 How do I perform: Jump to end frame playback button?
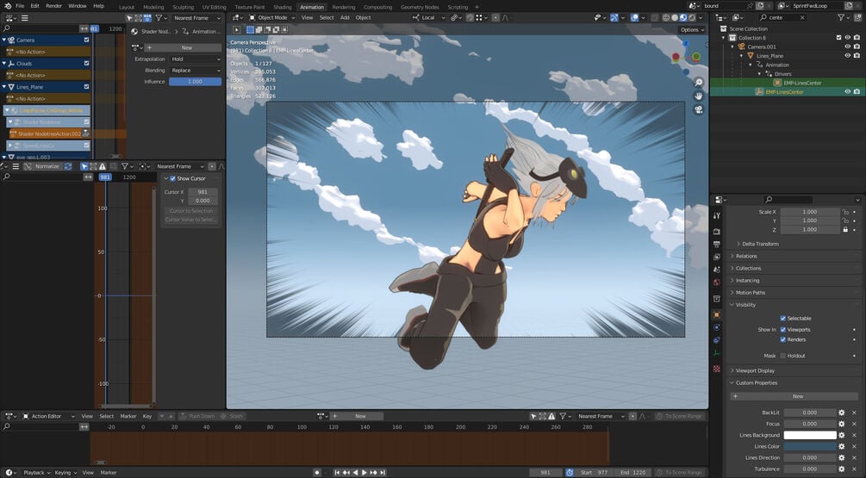tap(383, 473)
